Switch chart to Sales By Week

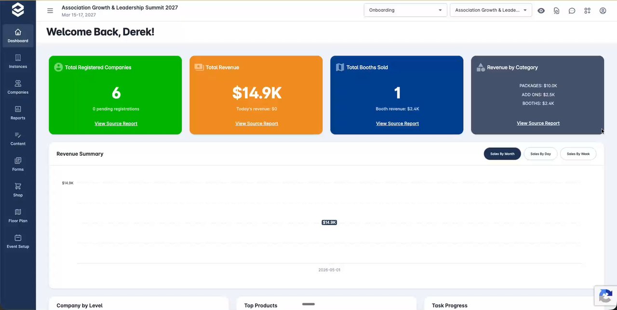point(578,154)
